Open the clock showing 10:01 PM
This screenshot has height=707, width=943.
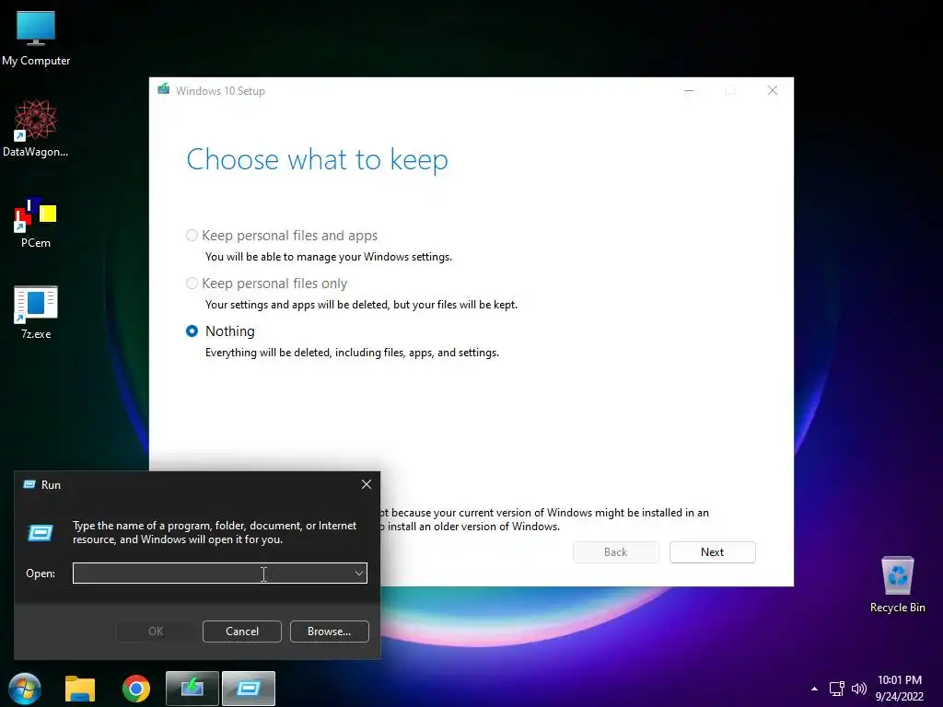899,680
